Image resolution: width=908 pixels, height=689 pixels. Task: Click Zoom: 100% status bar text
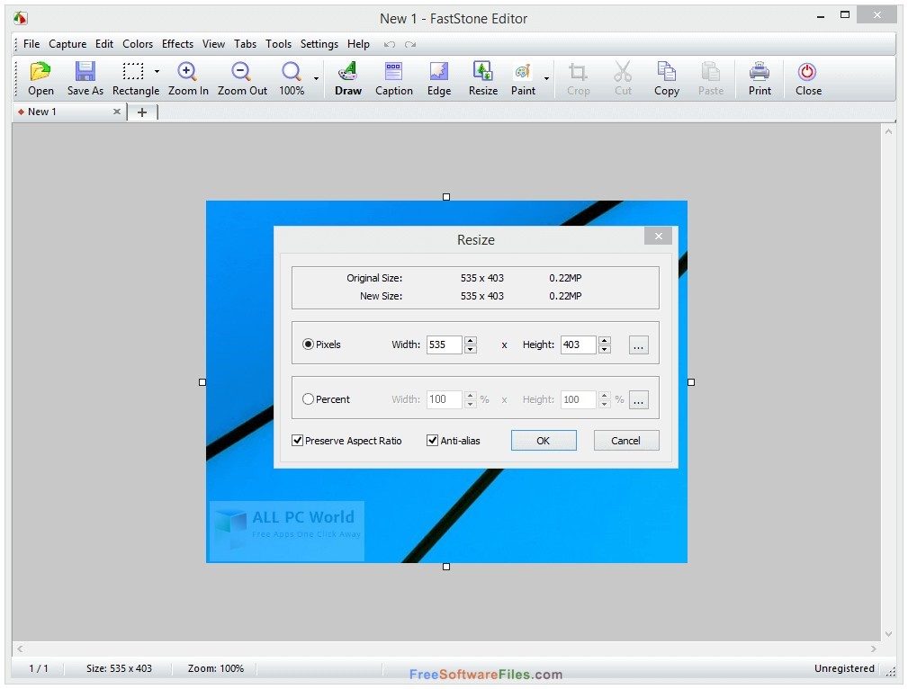pyautogui.click(x=215, y=668)
